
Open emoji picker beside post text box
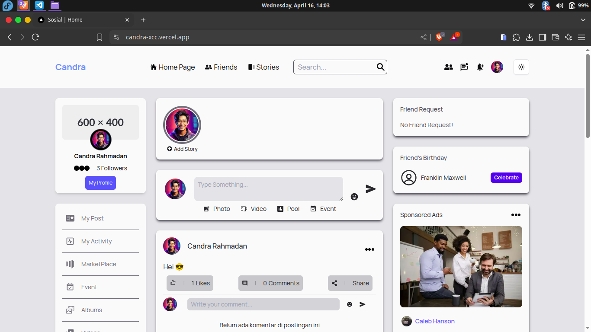[354, 197]
